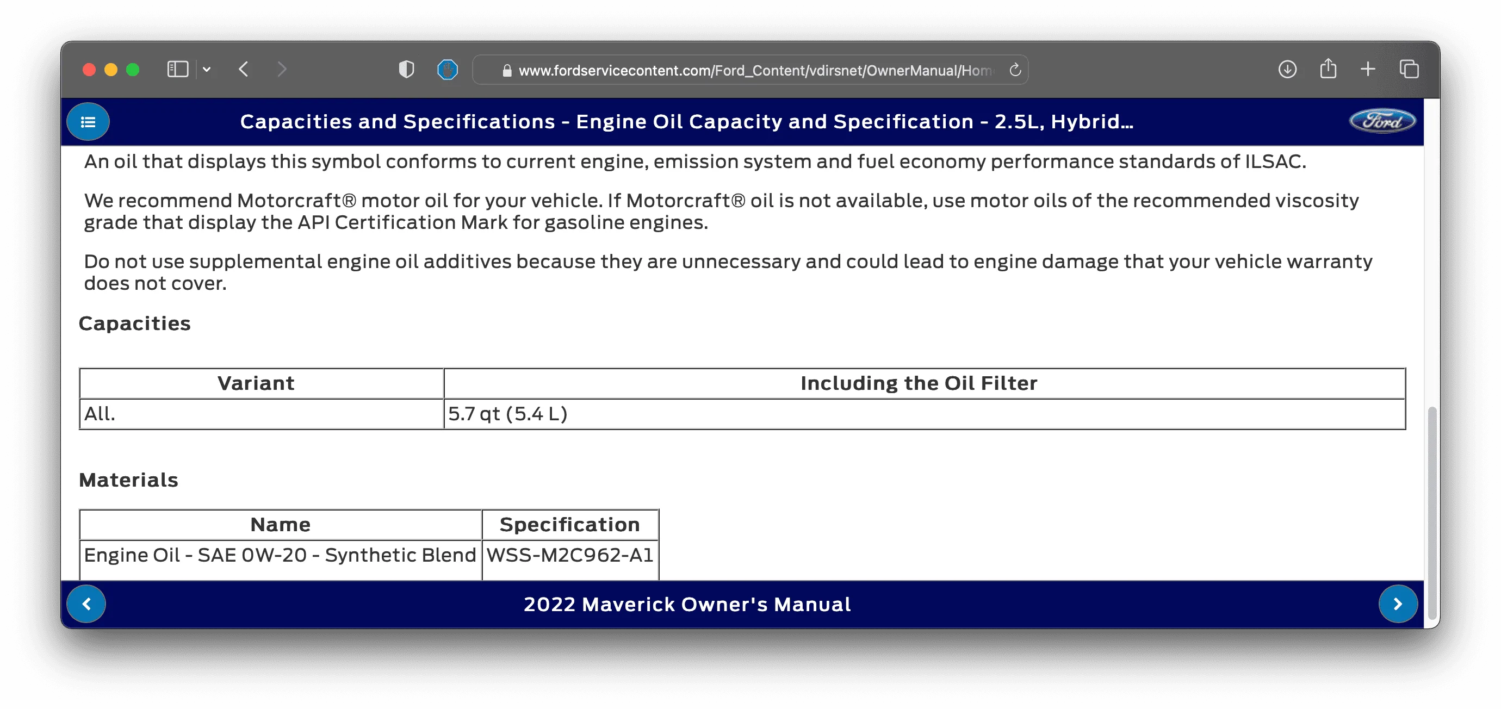Close the Safari window

[89, 70]
